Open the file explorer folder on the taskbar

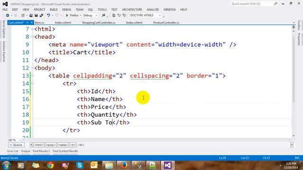click(x=109, y=165)
